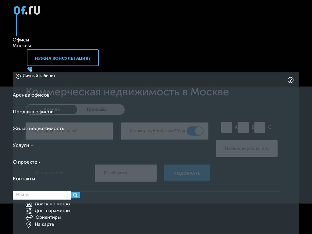The height and width of the screenshot is (234, 312).
Task: Check the class B checkbox
Action: [x=243, y=127]
